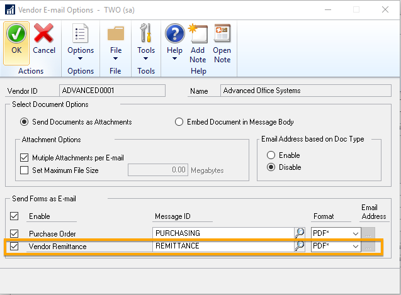Screen dimensions: 401x295
Task: Click the Open Note icon
Action: click(x=222, y=33)
